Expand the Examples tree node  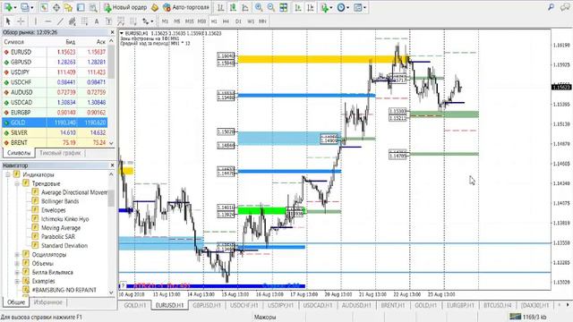[17, 281]
